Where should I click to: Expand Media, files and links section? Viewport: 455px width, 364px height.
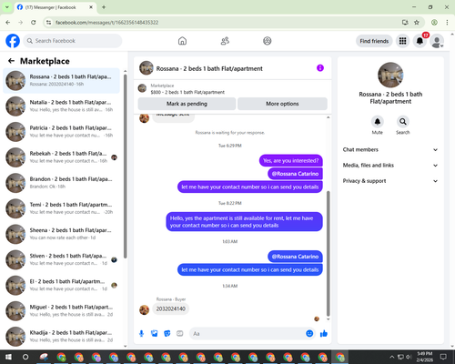390,166
